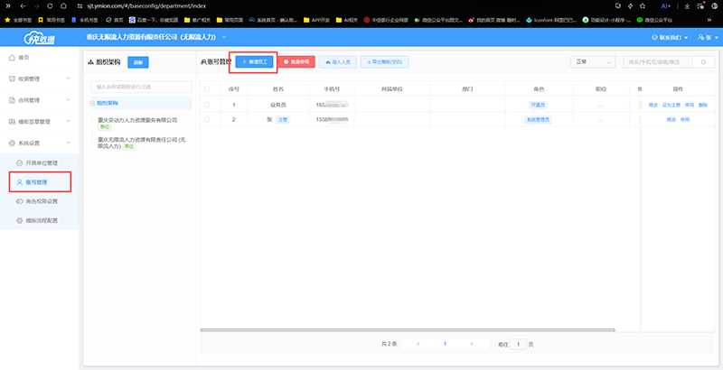Image resolution: width=723 pixels, height=370 pixels.
Task: Click the search magnifier icon button
Action: tap(702, 61)
